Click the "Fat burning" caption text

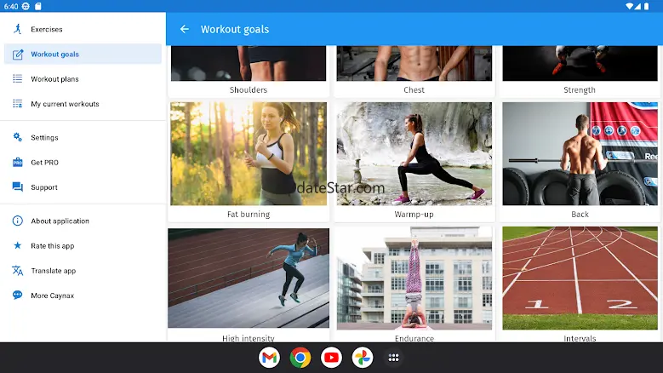click(x=249, y=214)
